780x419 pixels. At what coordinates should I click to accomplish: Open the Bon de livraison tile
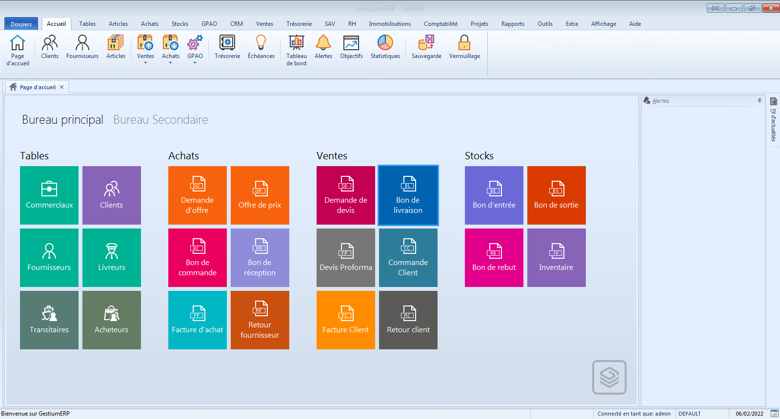(408, 195)
